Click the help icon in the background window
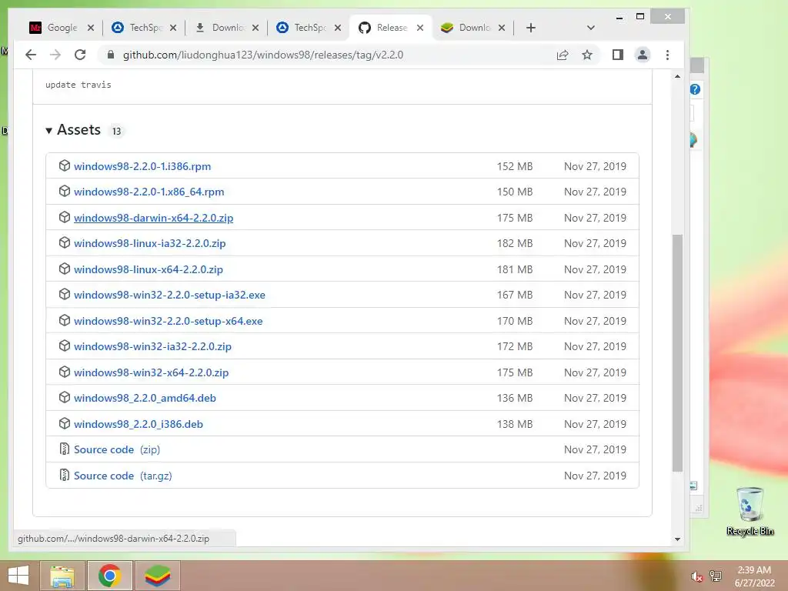 (695, 89)
